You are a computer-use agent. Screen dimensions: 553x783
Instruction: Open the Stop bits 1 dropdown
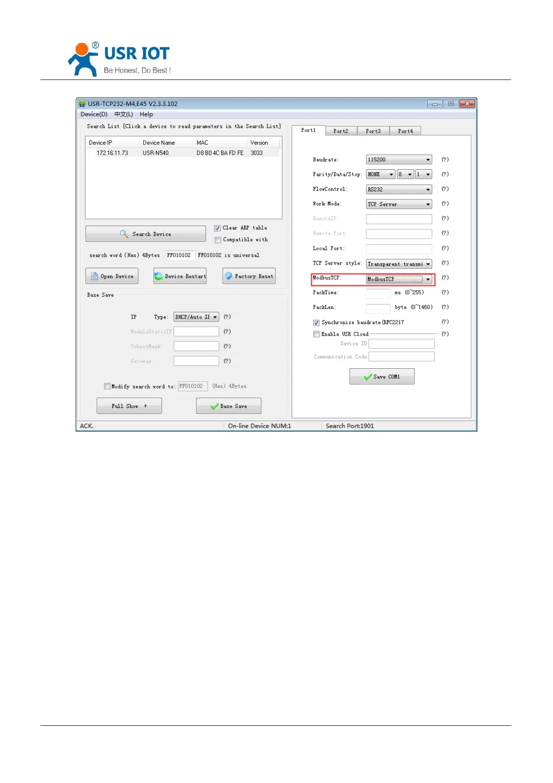point(423,174)
